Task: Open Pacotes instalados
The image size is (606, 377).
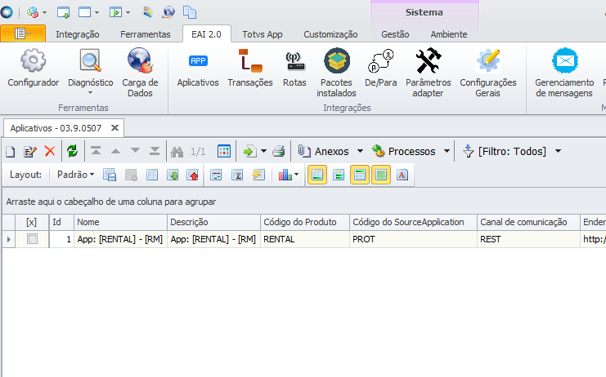Action: pyautogui.click(x=336, y=72)
